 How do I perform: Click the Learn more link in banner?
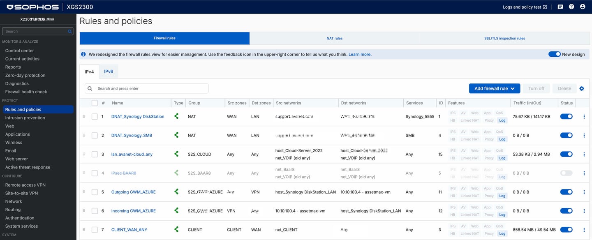point(360,54)
